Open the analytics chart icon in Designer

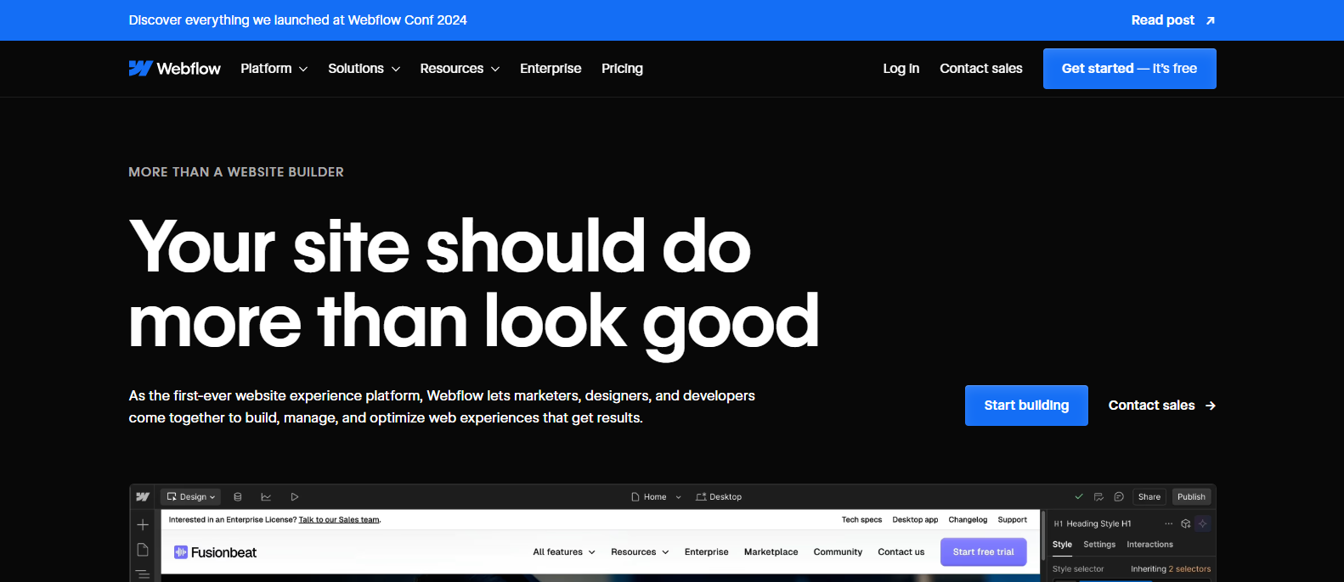coord(266,497)
